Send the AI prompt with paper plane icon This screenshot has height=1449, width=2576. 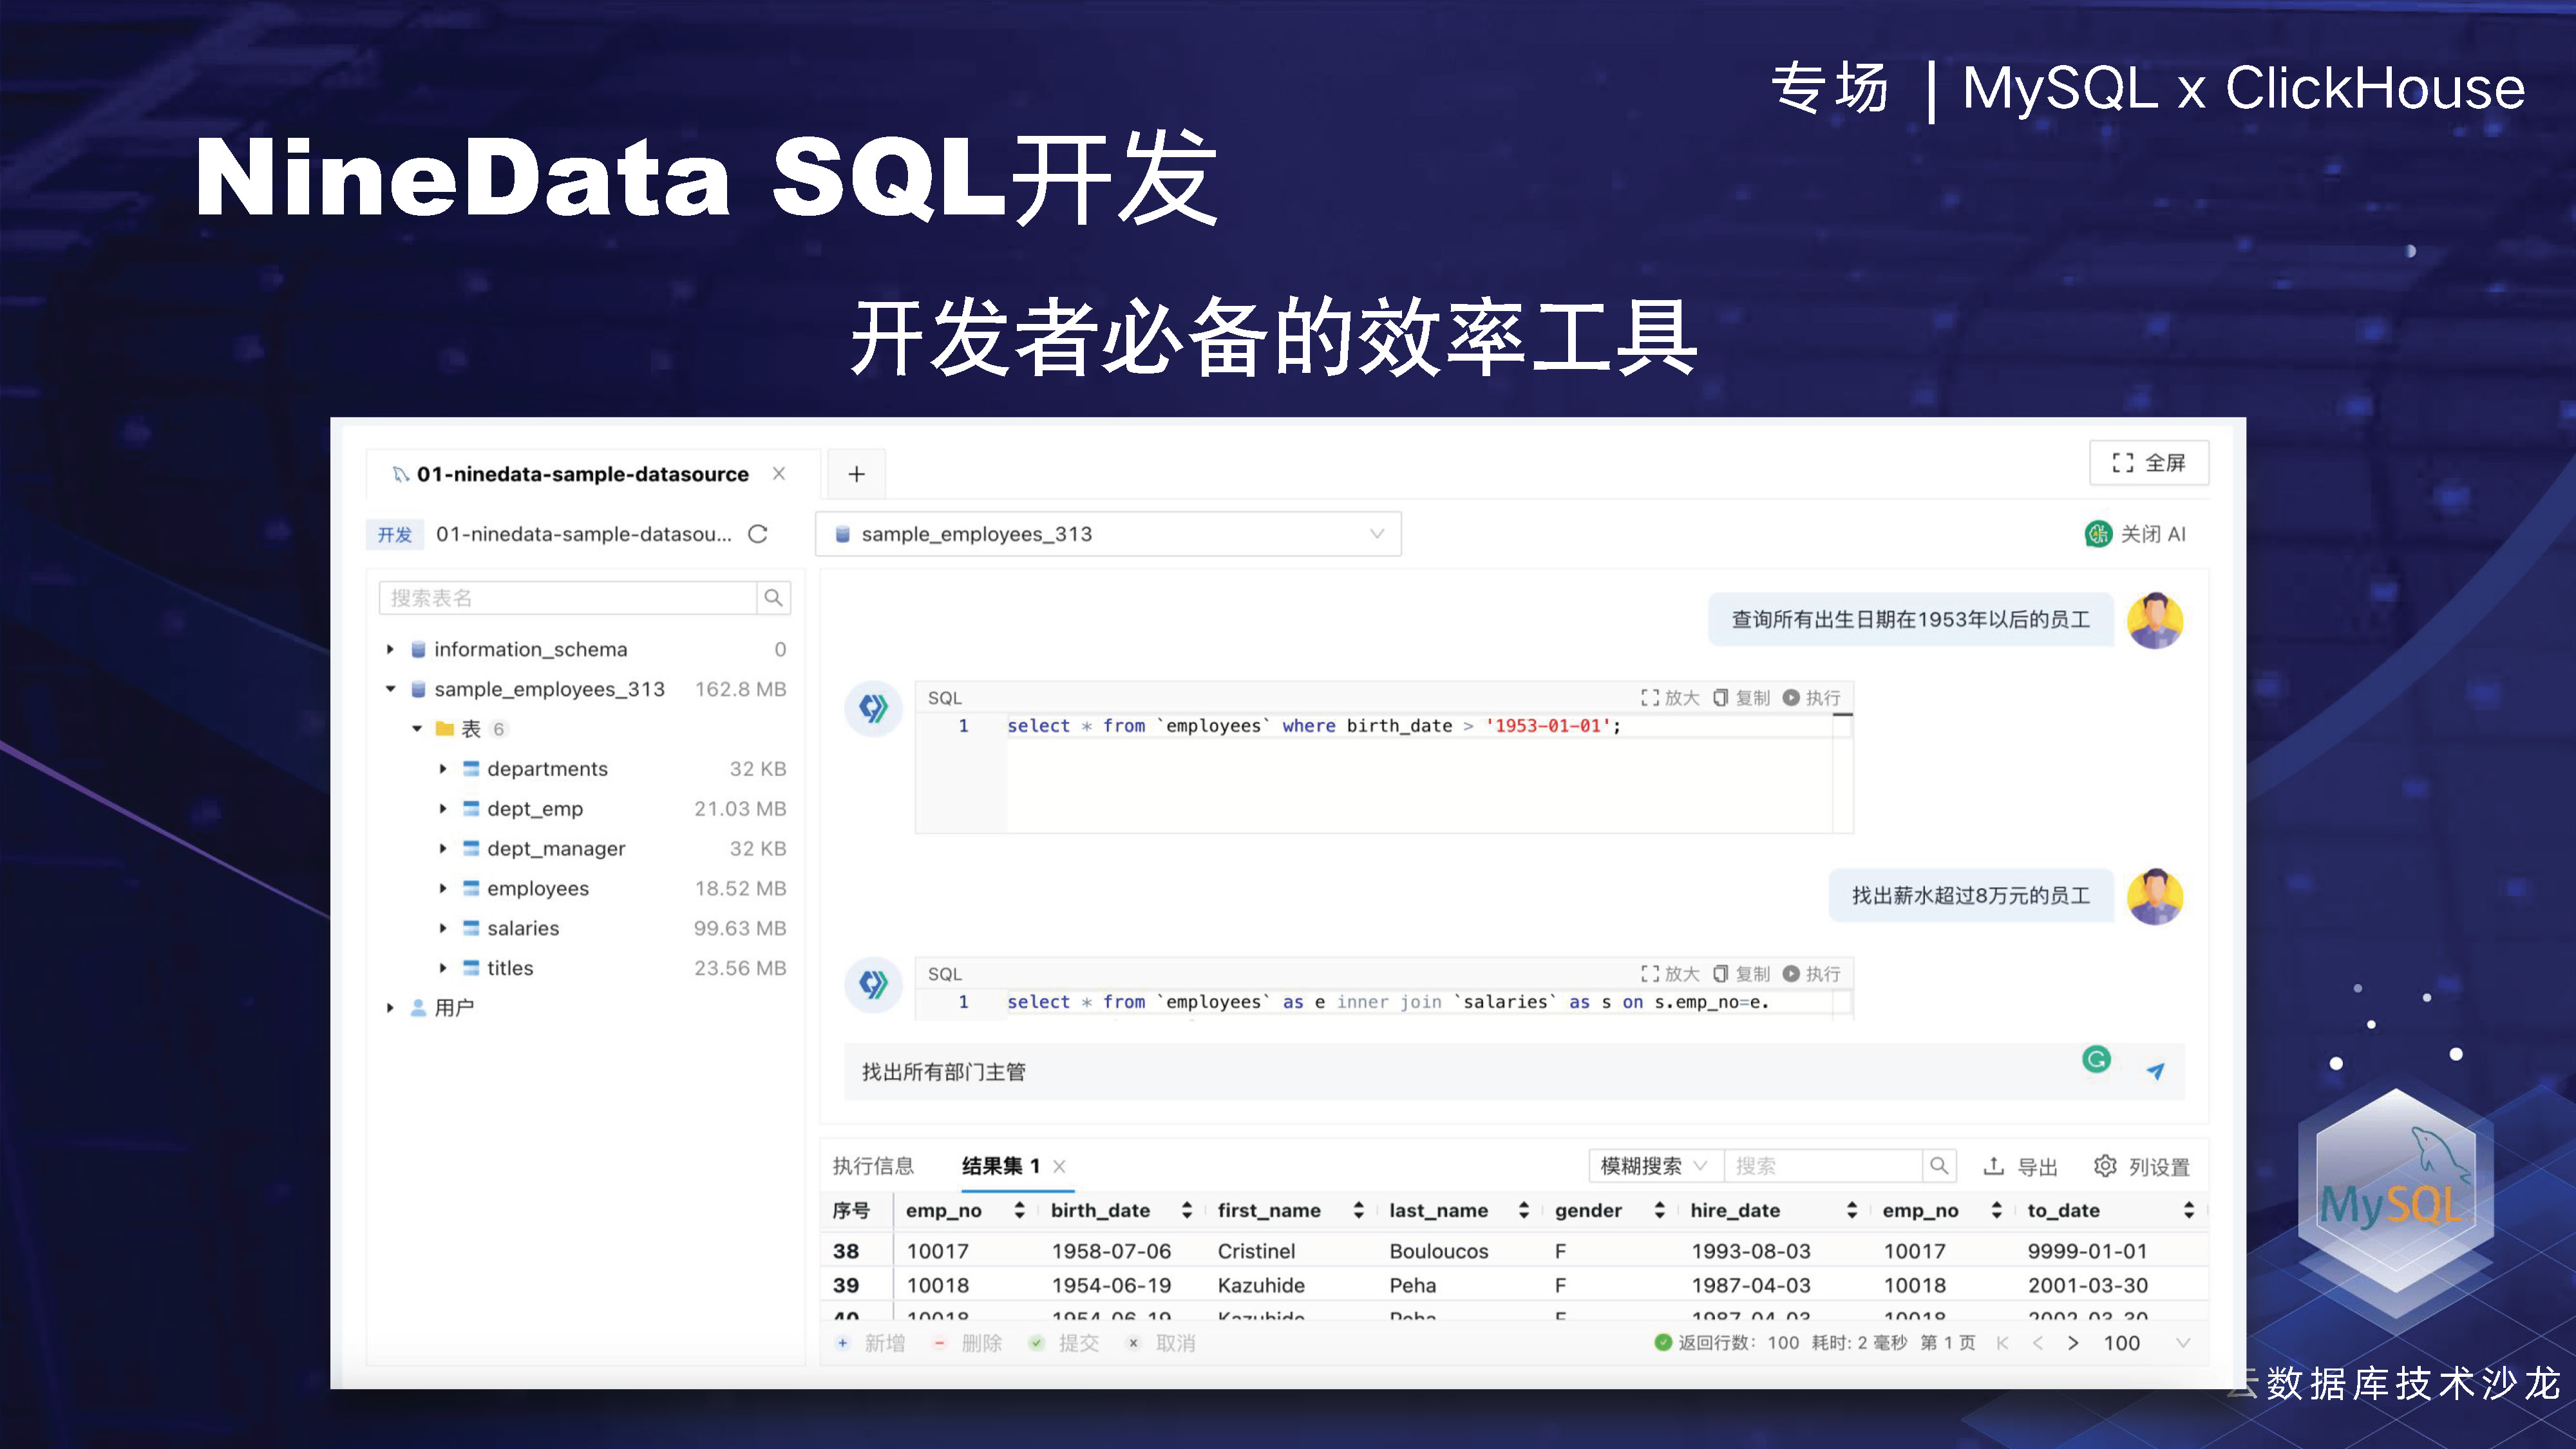coord(2155,1071)
